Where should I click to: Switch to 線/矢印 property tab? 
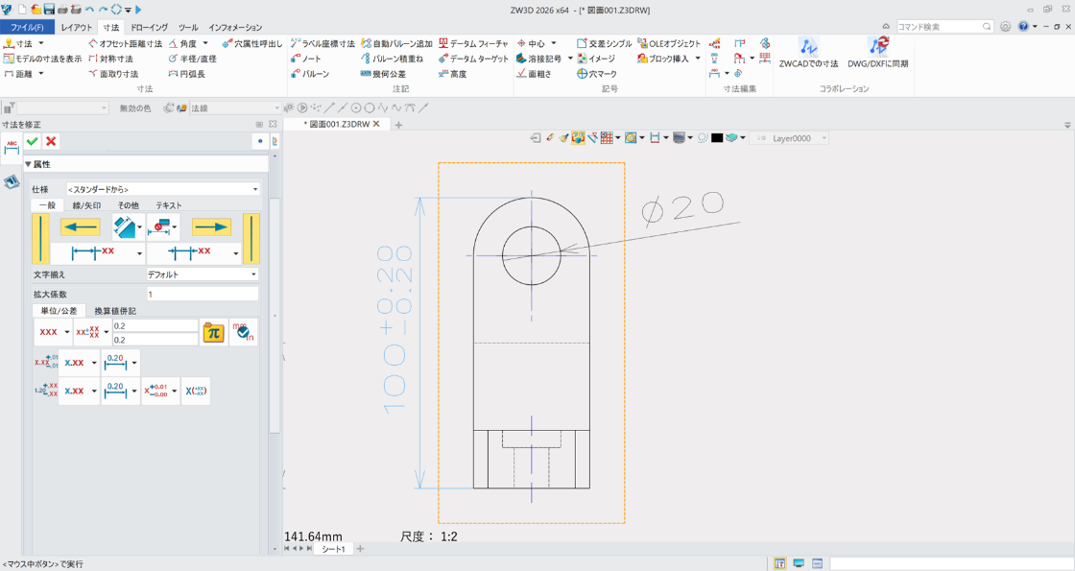coord(86,205)
